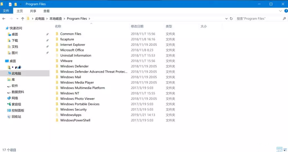288x152 pixels.
Task: Click the Back navigation arrow
Action: (4, 19)
